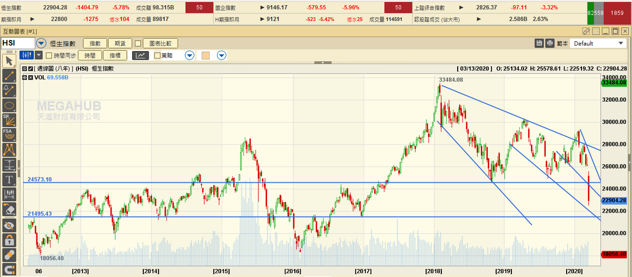Screen dimensions: 632x277
Task: Select the arrow pointer tool
Action: [9, 61]
